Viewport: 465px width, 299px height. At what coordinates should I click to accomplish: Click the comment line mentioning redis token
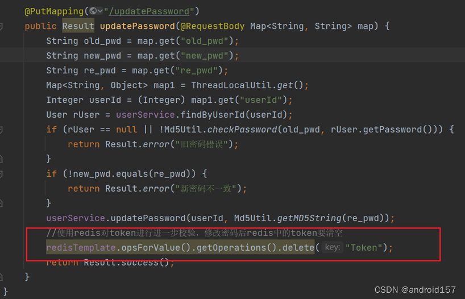[194, 233]
